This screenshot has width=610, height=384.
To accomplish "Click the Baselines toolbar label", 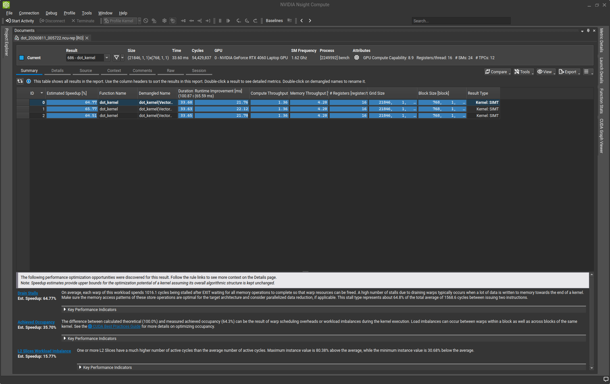I will [274, 21].
